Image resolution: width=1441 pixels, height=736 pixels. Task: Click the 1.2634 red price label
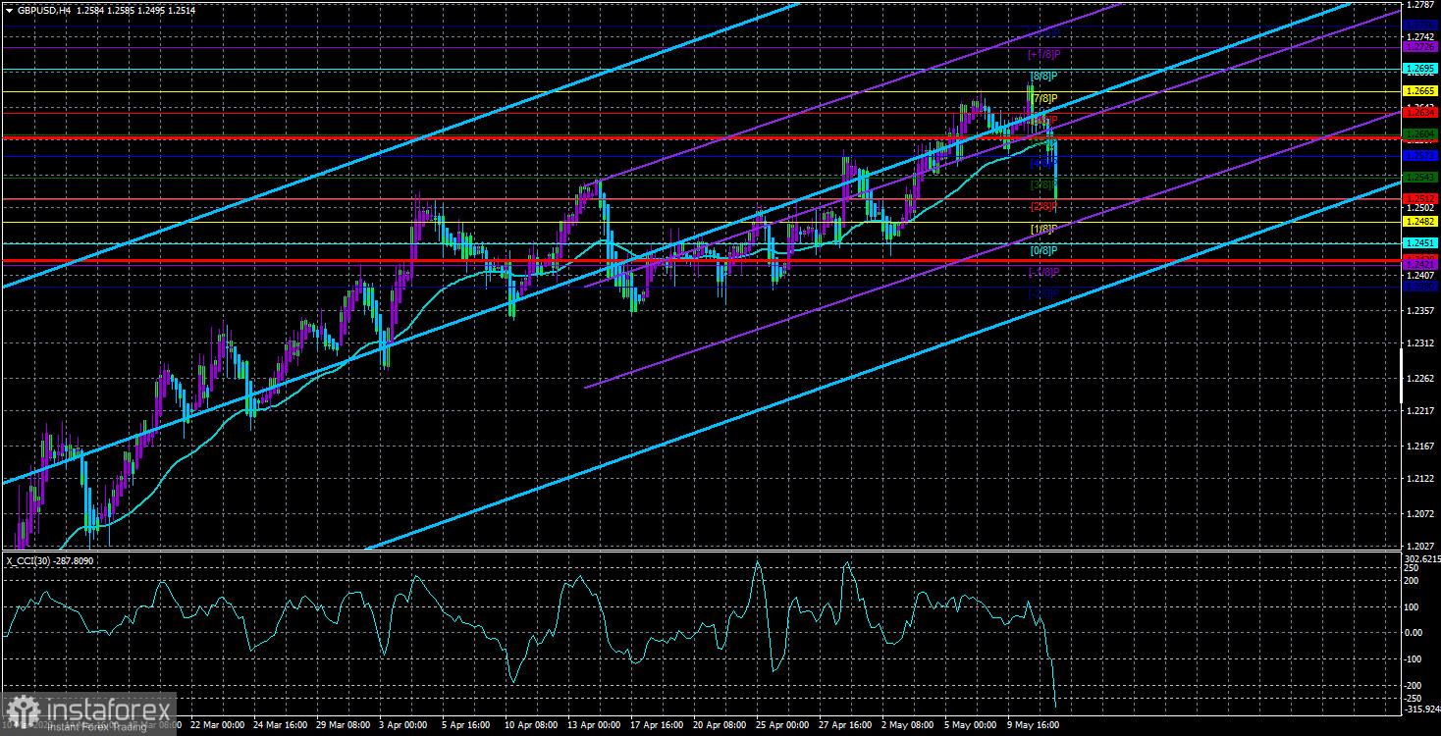click(x=1421, y=112)
